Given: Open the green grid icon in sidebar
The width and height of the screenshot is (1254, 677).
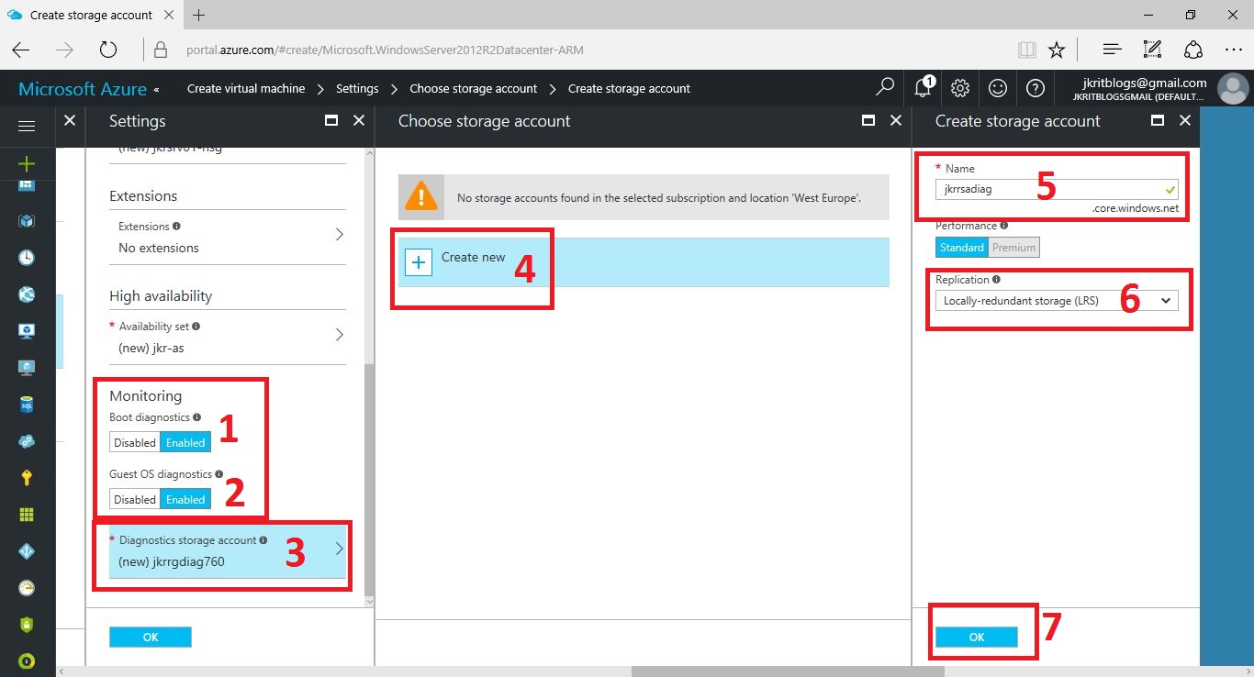Looking at the screenshot, I should tap(27, 515).
